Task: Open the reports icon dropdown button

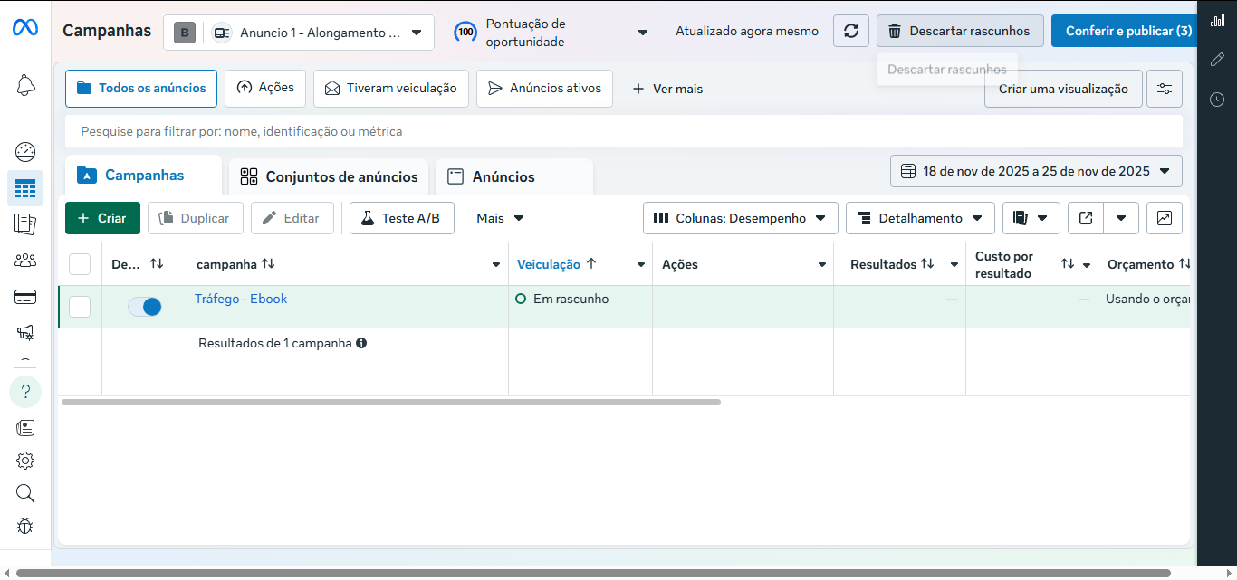Action: (1031, 218)
